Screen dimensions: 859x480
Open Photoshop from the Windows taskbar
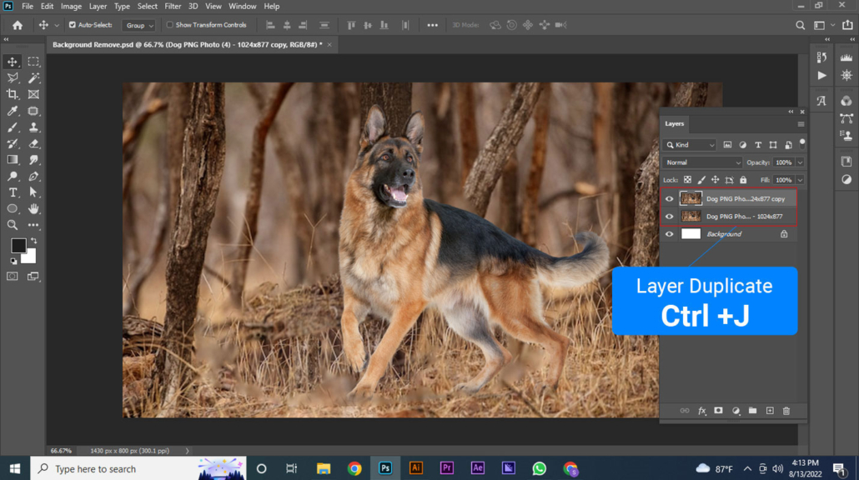pos(385,468)
